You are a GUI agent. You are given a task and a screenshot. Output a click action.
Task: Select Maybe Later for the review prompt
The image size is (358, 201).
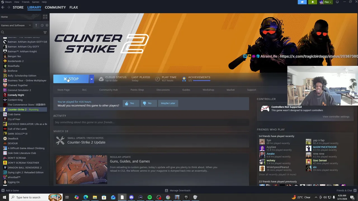point(168,103)
